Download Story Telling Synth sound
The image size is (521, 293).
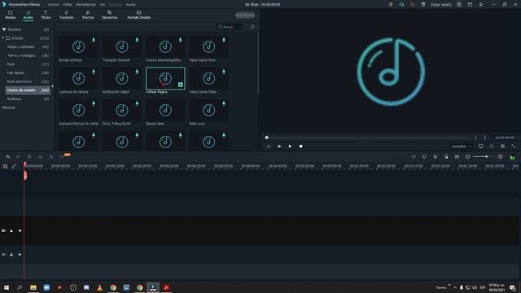tap(137, 103)
